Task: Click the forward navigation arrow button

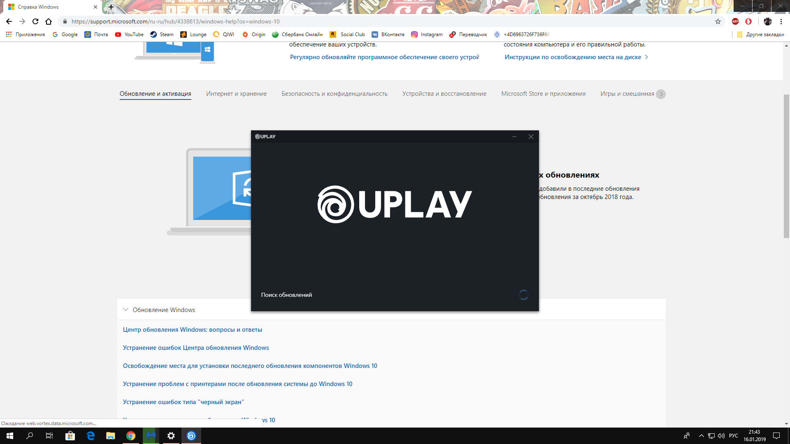Action: tap(22, 21)
